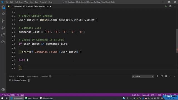Open the View menu

click(26, 2)
